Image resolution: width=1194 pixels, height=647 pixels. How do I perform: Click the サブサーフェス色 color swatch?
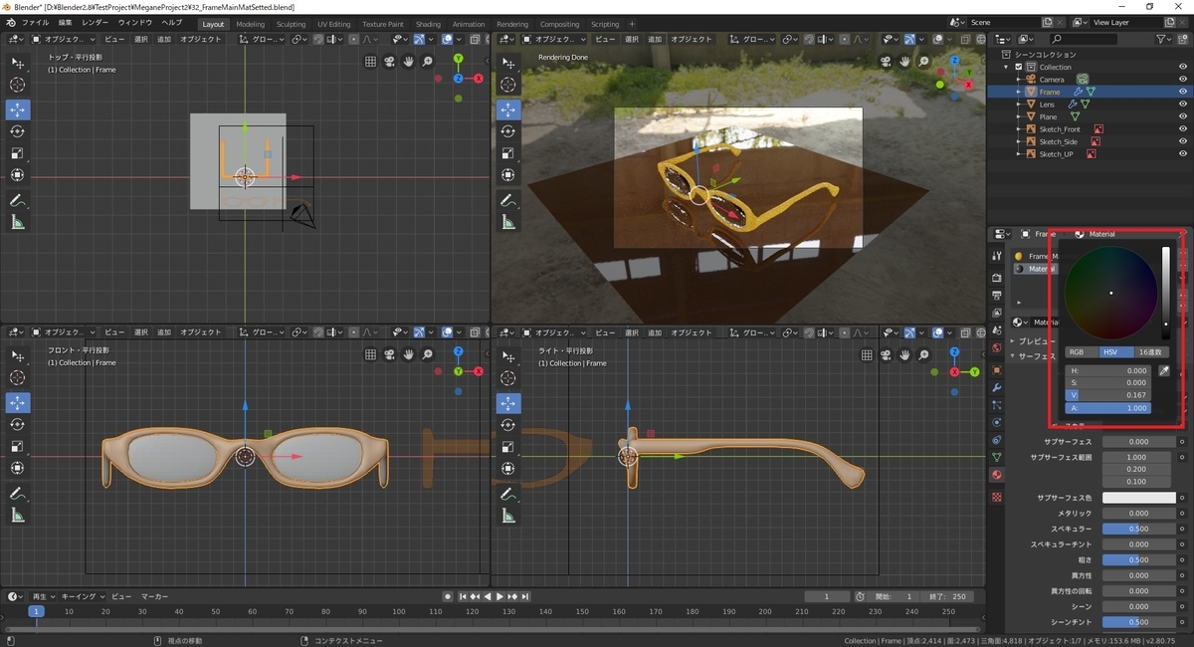[1138, 497]
